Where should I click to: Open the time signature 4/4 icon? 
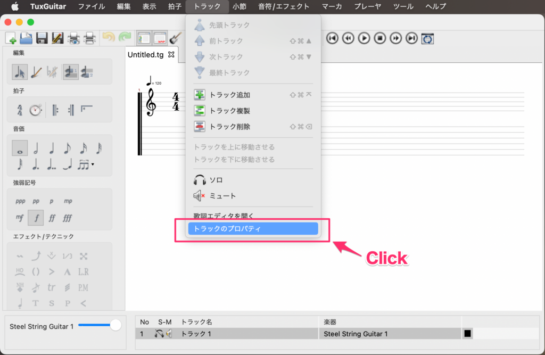[x=20, y=110]
